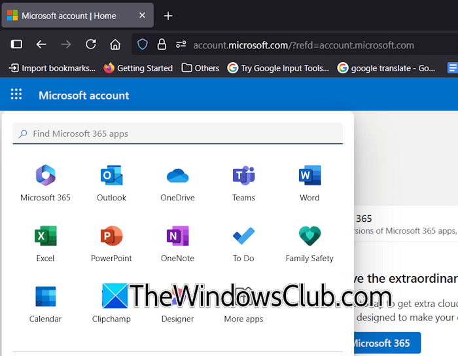The height and width of the screenshot is (356, 458).
Task: Open the To Do app
Action: click(x=243, y=236)
